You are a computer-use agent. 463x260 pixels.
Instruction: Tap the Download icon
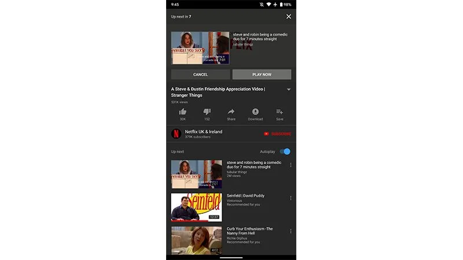click(x=255, y=112)
